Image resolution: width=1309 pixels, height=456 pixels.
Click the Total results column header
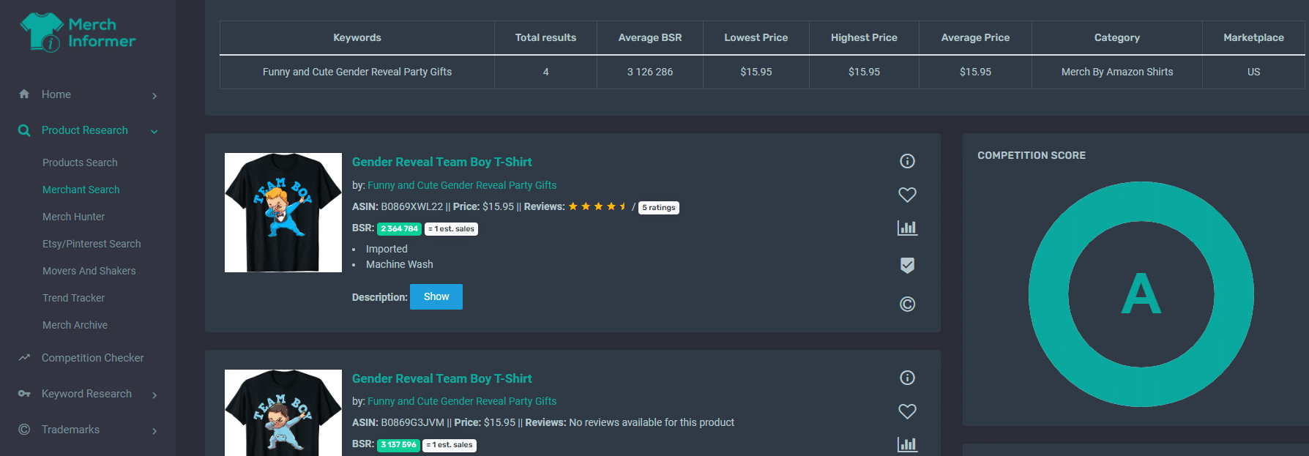point(545,37)
